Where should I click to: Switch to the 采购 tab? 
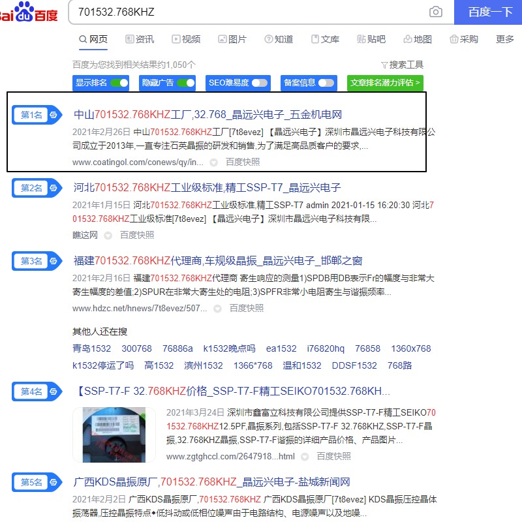click(x=464, y=39)
